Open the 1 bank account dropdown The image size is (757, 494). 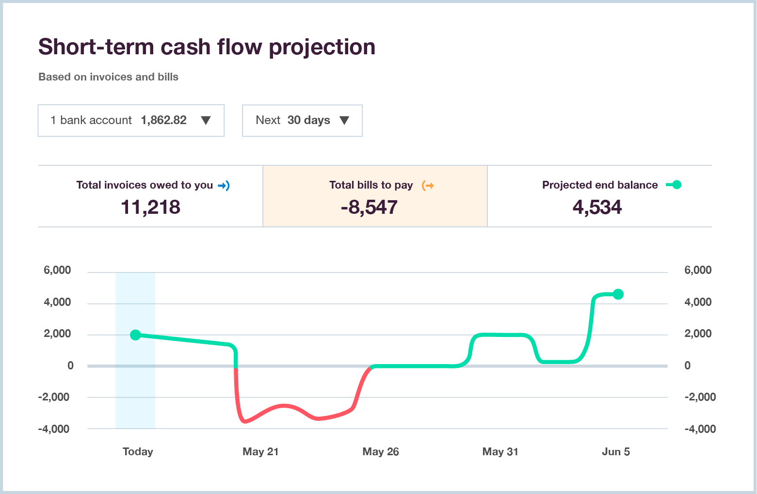coord(131,120)
